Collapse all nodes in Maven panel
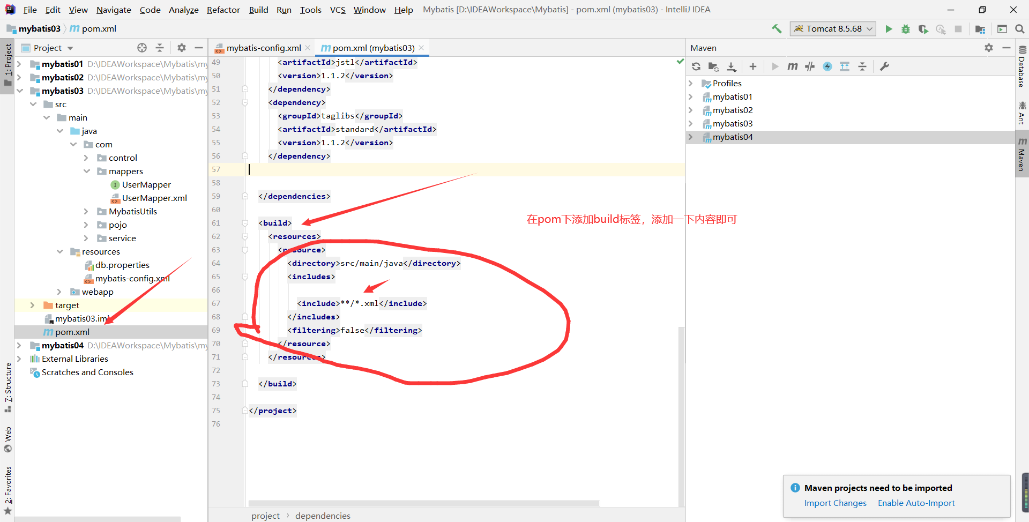This screenshot has width=1029, height=522. (863, 66)
